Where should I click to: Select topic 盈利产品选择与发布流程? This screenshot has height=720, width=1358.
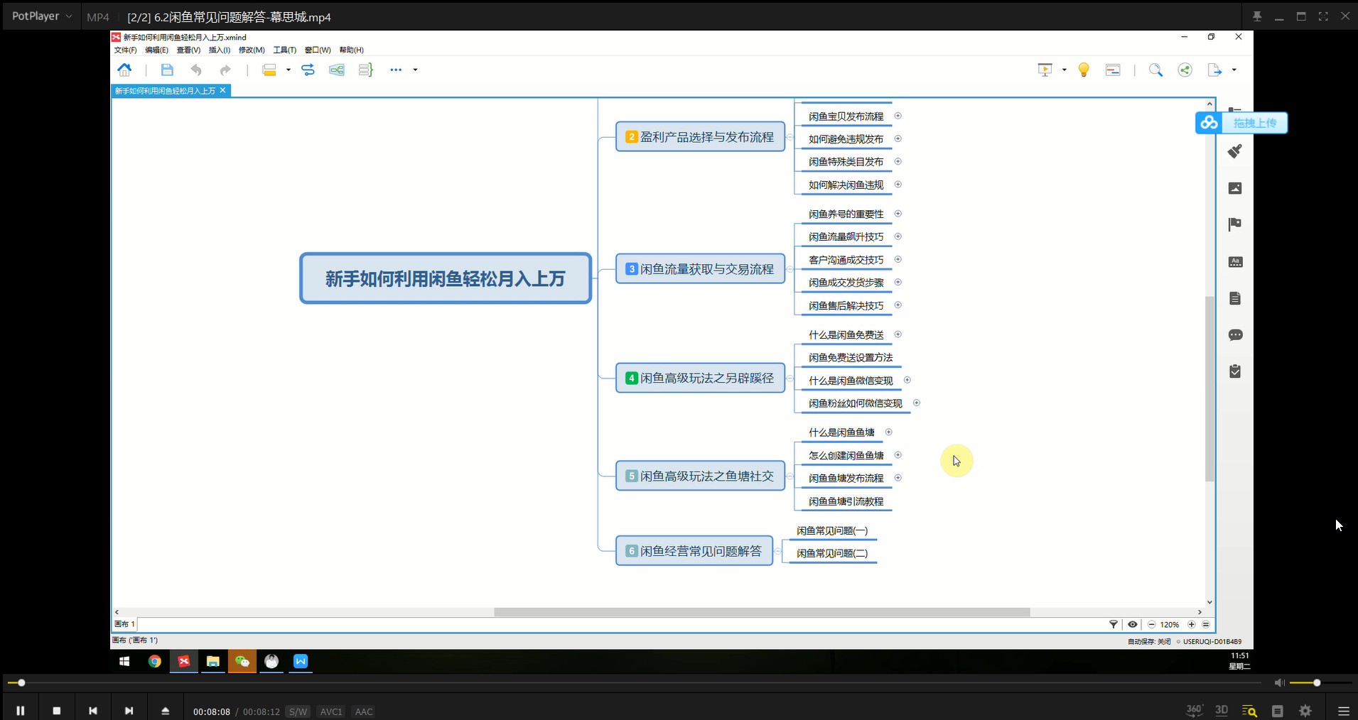(x=700, y=136)
